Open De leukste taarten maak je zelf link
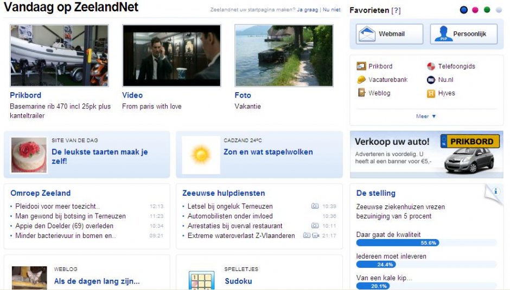Viewport: 510px width, 290px height. 99,156
